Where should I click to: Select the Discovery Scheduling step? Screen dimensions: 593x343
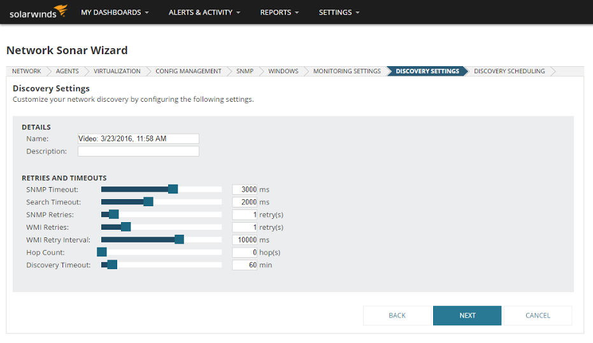pos(509,71)
